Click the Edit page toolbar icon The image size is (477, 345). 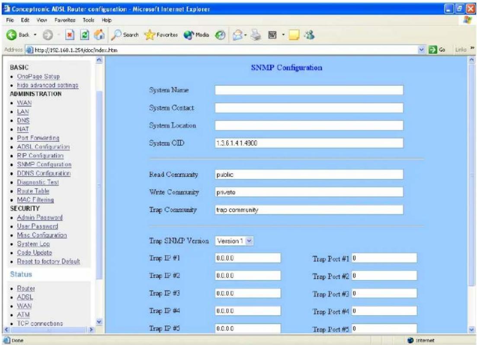272,35
